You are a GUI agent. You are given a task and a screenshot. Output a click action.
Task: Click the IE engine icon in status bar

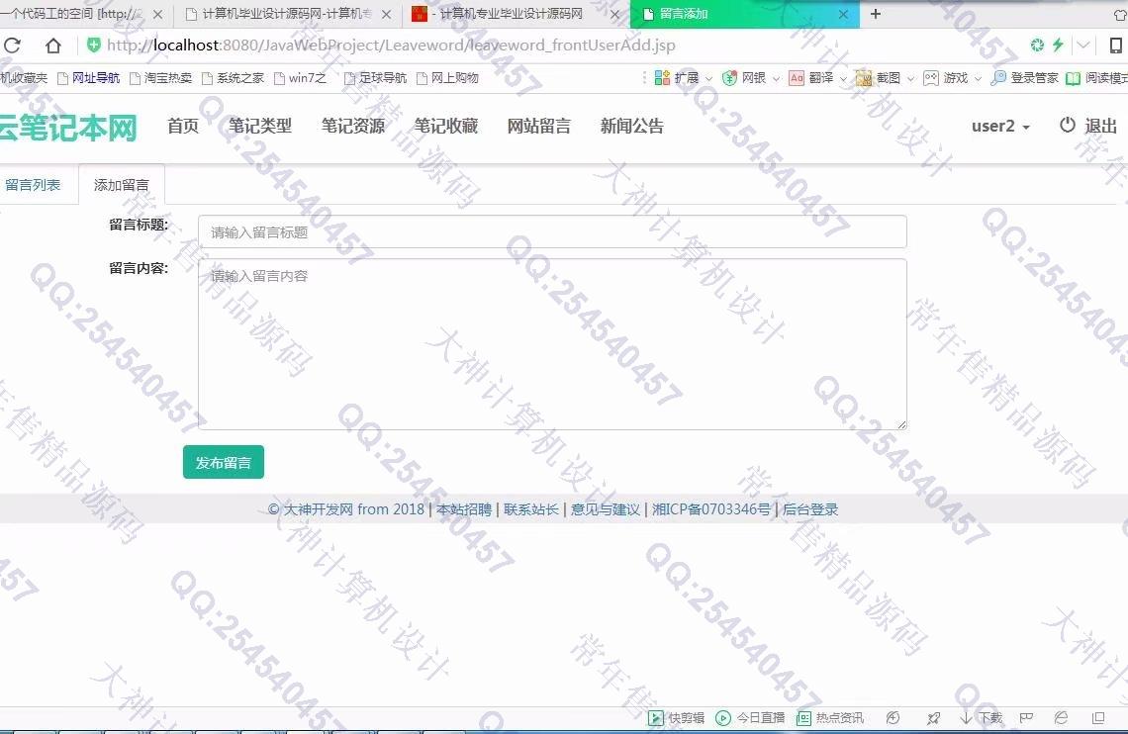tap(1061, 717)
